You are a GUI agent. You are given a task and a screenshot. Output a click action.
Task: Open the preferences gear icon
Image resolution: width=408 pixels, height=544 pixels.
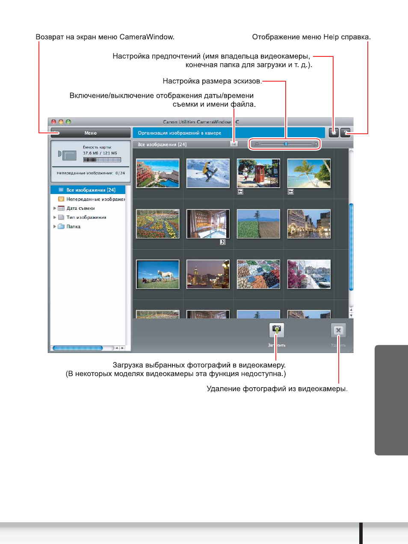click(334, 132)
